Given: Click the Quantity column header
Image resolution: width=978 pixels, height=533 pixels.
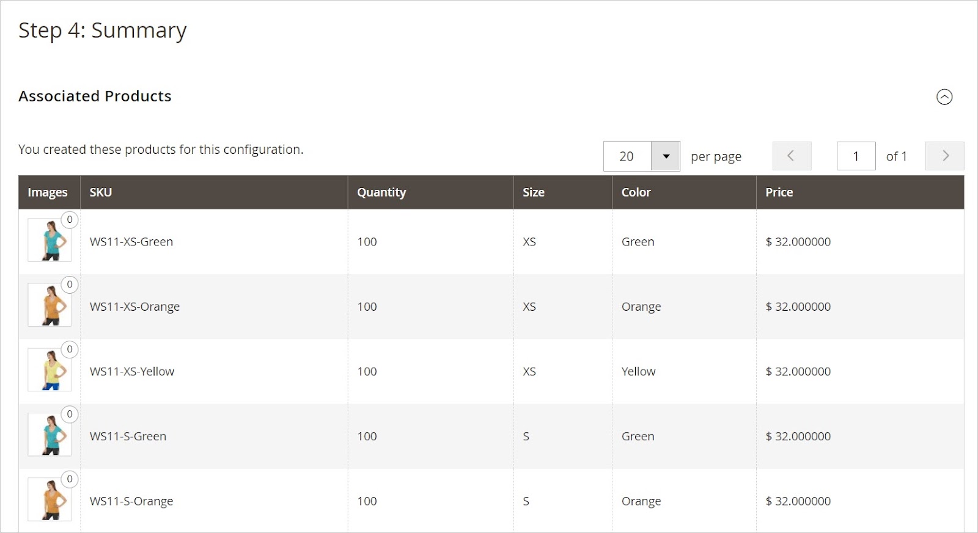Looking at the screenshot, I should pos(381,192).
